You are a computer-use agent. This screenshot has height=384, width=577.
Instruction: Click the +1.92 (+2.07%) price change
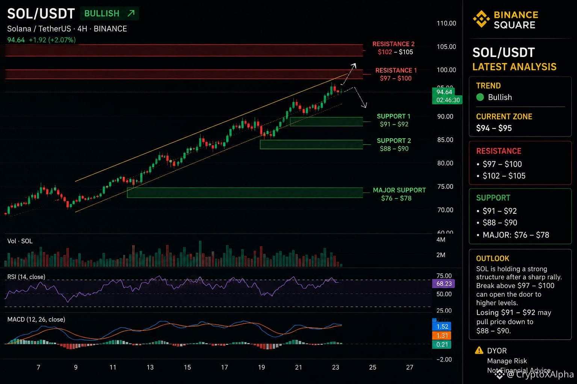[52, 40]
